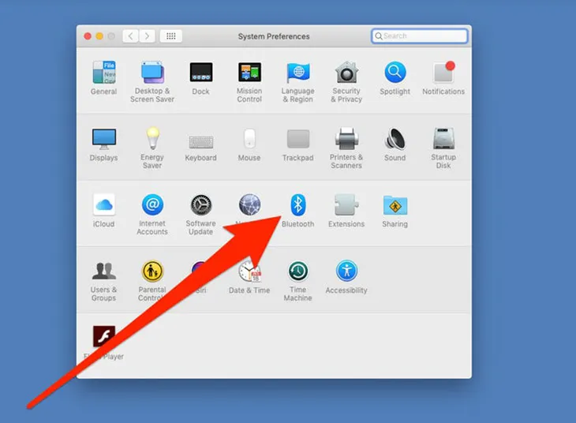
Task: Select Language & Region pane
Action: pos(297,73)
